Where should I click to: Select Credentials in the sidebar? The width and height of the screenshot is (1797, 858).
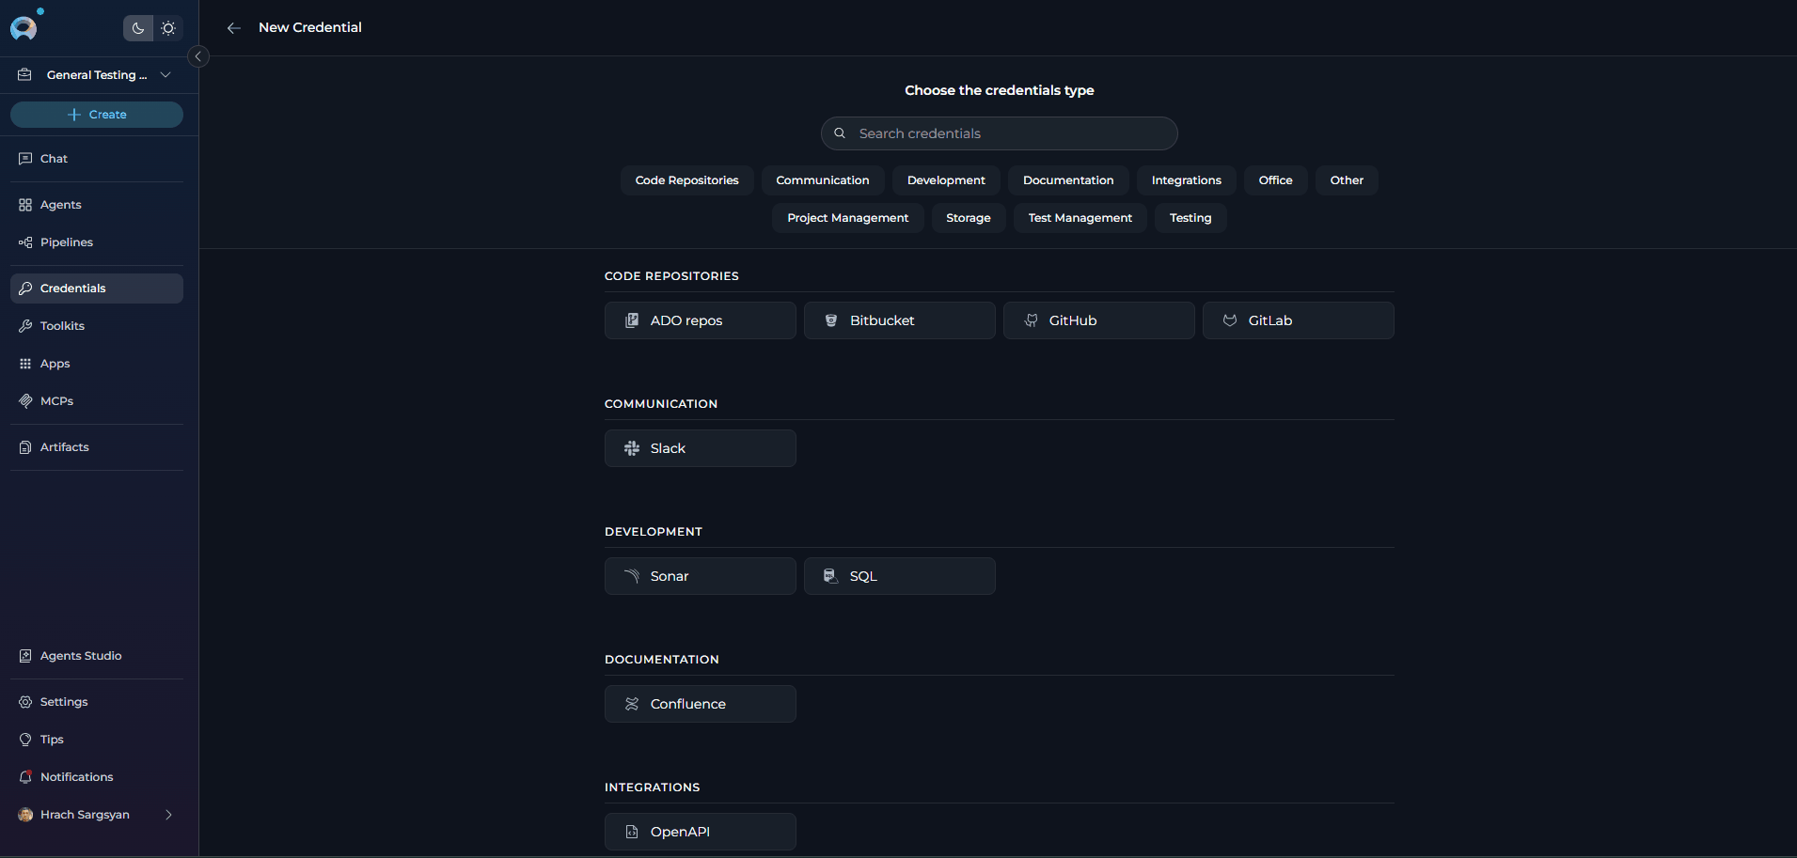[x=97, y=289]
